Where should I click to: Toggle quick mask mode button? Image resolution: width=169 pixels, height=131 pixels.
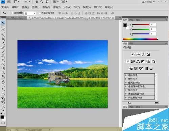(3, 123)
